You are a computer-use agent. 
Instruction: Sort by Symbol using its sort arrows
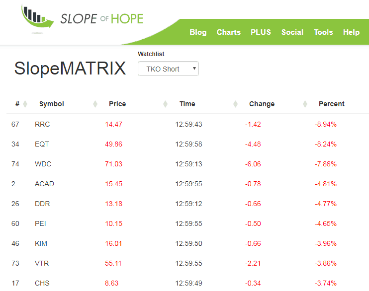click(x=95, y=104)
